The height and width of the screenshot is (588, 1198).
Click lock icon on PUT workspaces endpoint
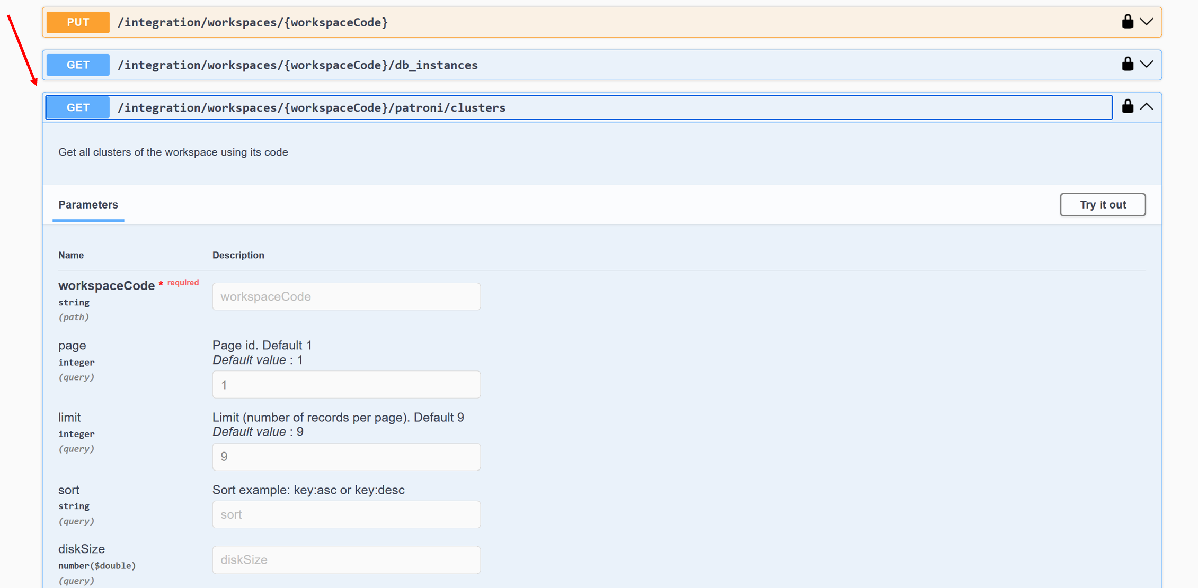[1127, 22]
